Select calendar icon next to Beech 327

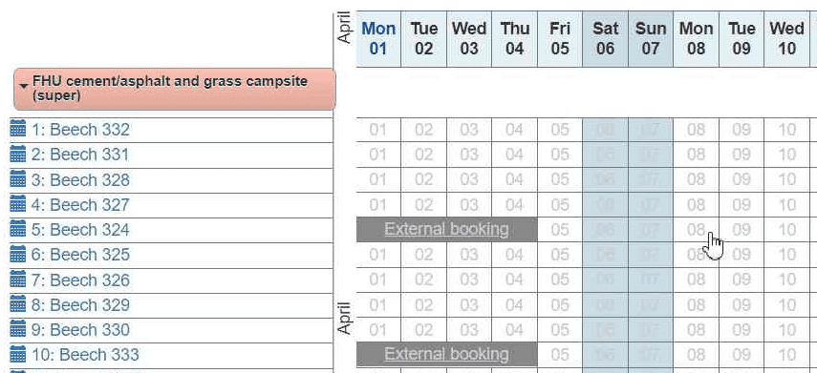18,204
